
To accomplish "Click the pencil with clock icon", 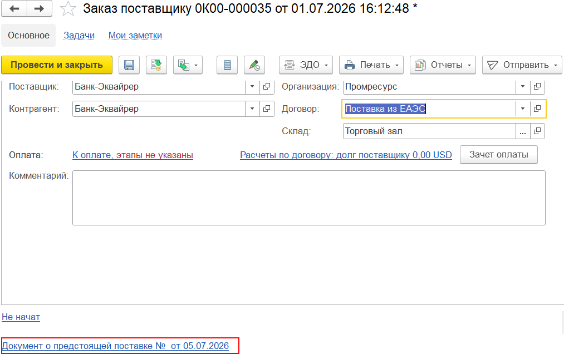I will click(254, 65).
